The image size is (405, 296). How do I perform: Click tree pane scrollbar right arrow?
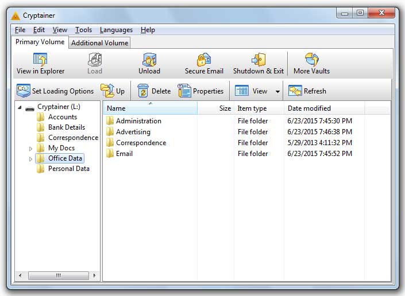point(95,275)
